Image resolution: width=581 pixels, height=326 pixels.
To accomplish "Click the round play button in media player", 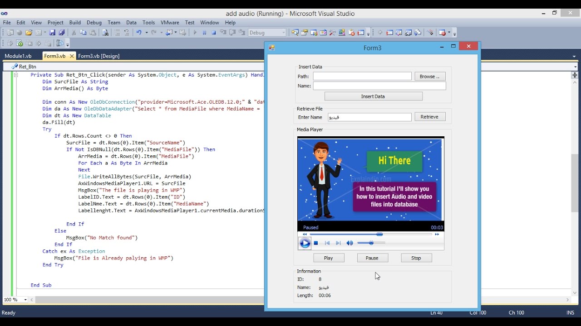I will 305,244.
